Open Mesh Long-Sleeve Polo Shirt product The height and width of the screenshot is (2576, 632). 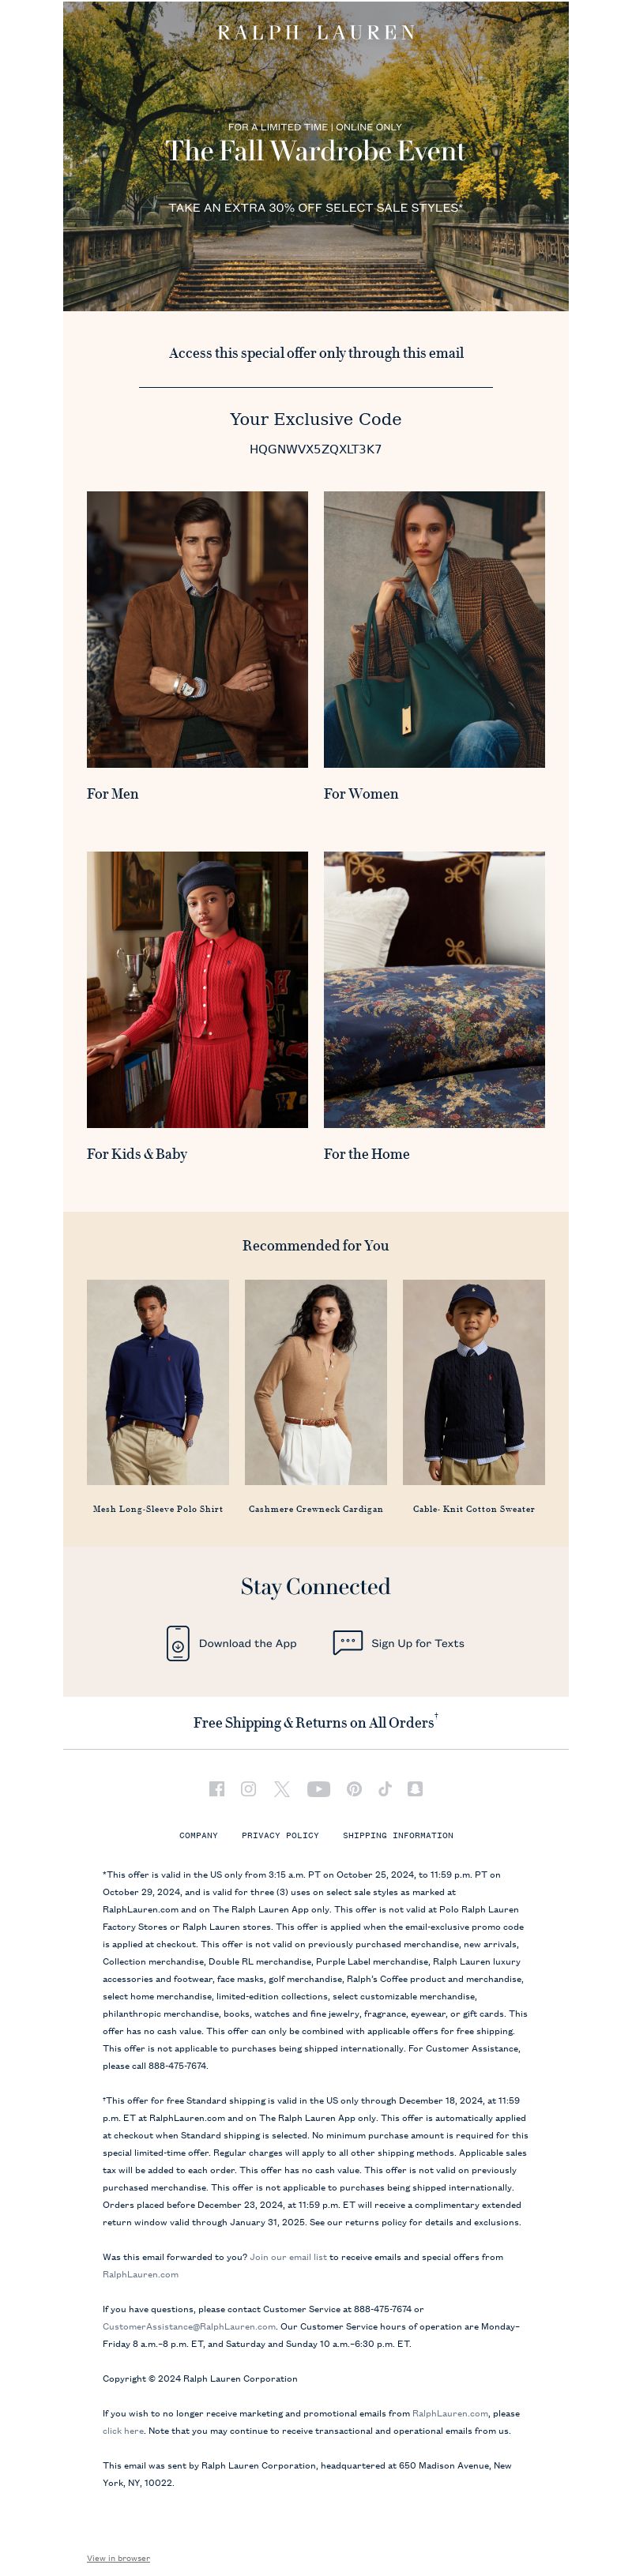tap(158, 1509)
